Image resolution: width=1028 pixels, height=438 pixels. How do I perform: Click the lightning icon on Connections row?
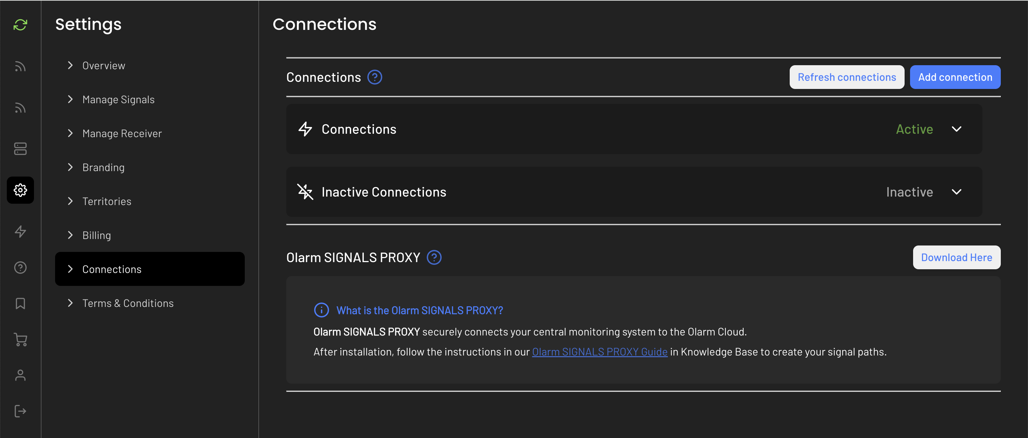(x=305, y=129)
